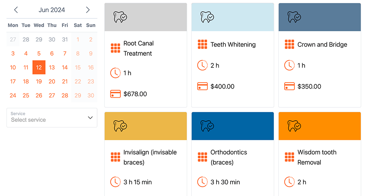Click the tooth icon on Orthodontics card
Image resolution: width=369 pixels, height=196 pixels.
coord(207,126)
